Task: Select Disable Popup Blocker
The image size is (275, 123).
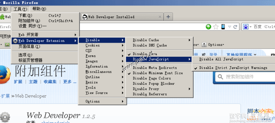Action: pyautogui.click(x=159, y=84)
